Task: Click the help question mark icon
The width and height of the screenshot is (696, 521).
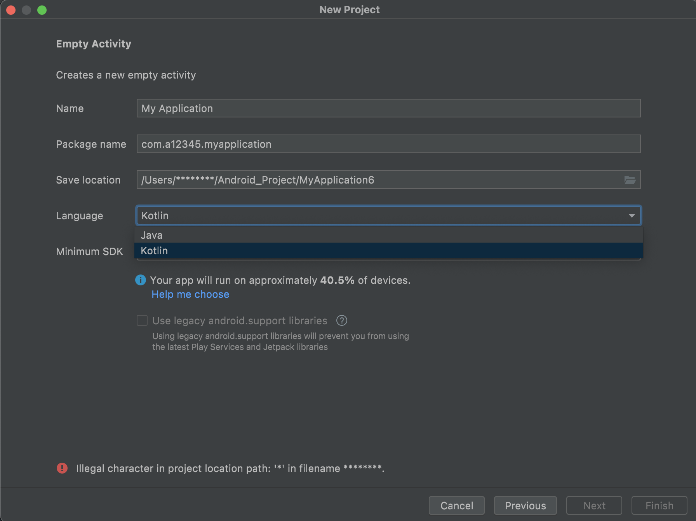Action: tap(341, 321)
